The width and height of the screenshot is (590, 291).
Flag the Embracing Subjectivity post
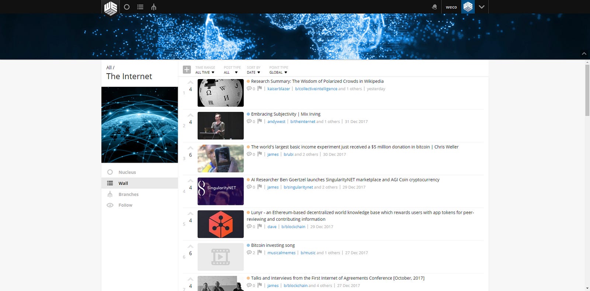pyautogui.click(x=260, y=121)
